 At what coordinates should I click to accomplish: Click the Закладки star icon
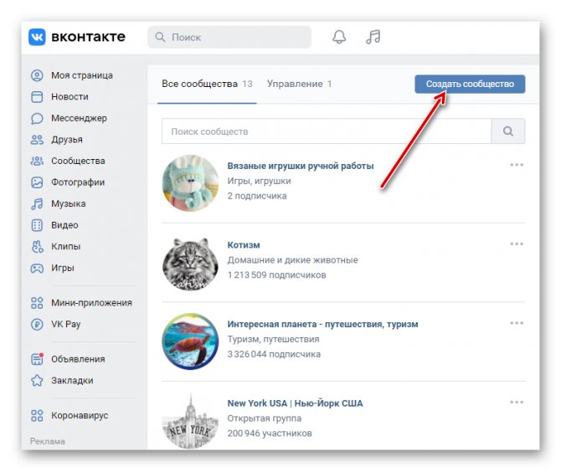[x=37, y=381]
